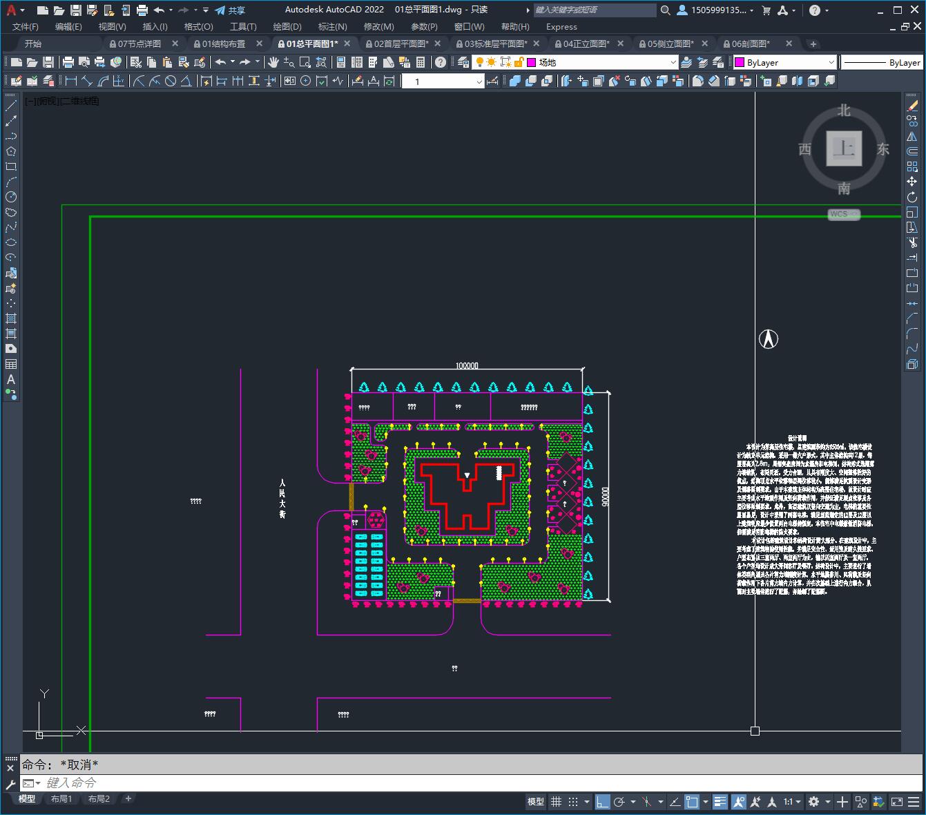
Task: Open the QuickCalc calculator icon
Action: [421, 62]
